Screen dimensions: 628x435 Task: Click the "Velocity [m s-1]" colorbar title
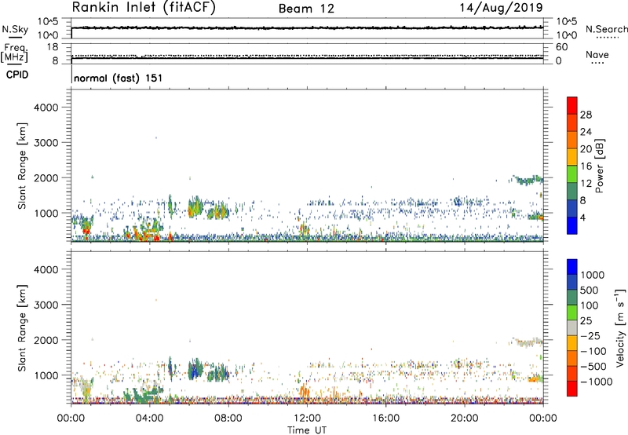coord(620,327)
